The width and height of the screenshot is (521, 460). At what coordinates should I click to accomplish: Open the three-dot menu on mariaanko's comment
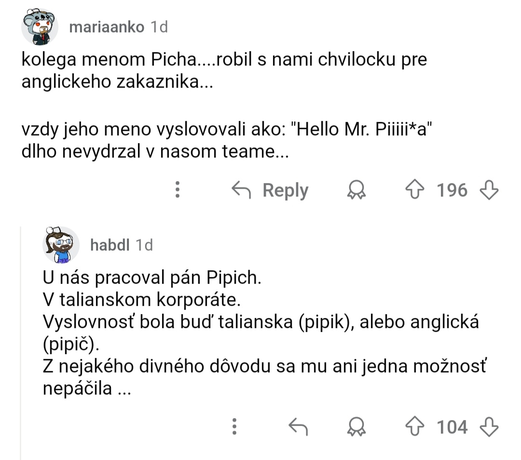point(178,190)
